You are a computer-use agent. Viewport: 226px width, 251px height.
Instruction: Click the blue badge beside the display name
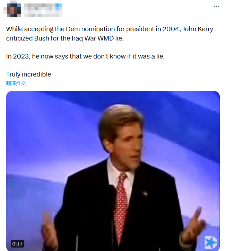pyautogui.click(x=59, y=6)
